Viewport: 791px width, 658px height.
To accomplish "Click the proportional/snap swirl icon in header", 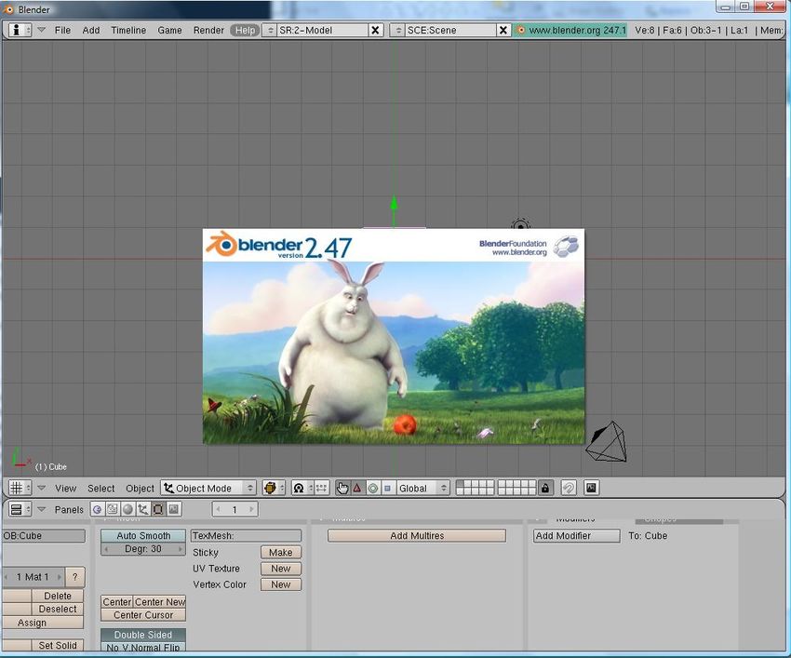I will (x=568, y=488).
